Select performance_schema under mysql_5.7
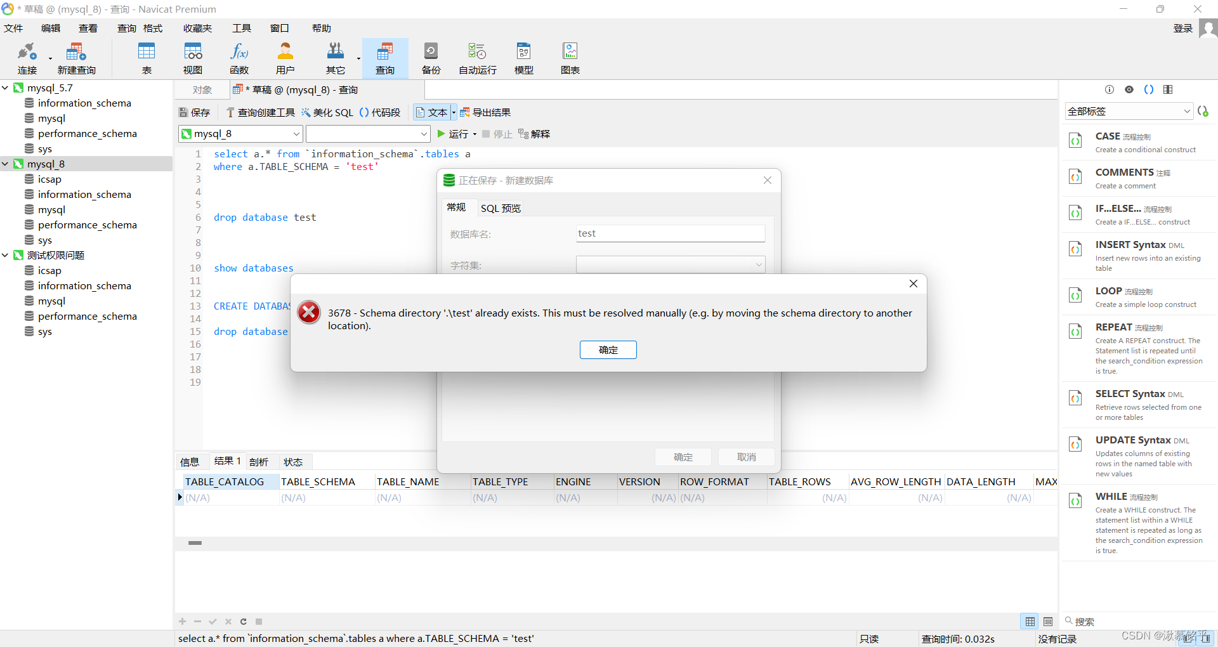The image size is (1218, 647). click(88, 133)
